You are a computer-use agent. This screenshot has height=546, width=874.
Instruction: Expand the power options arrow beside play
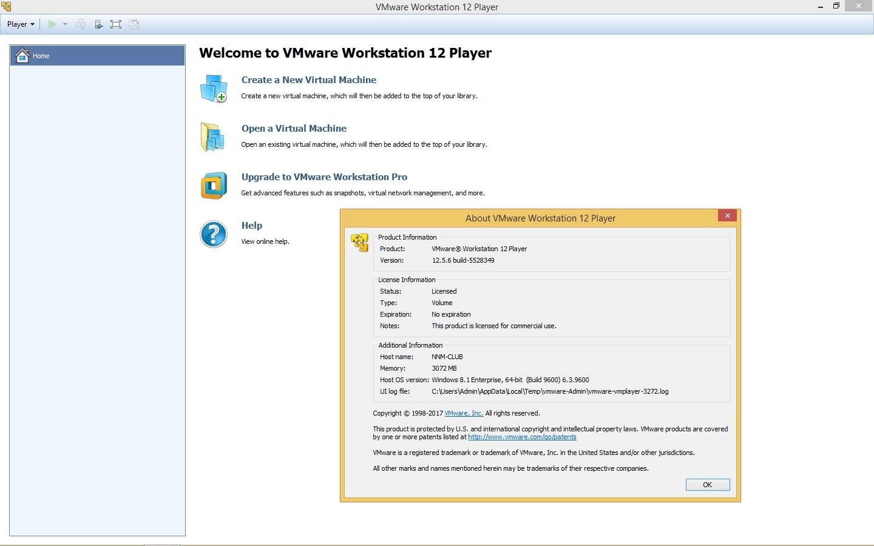coord(65,24)
